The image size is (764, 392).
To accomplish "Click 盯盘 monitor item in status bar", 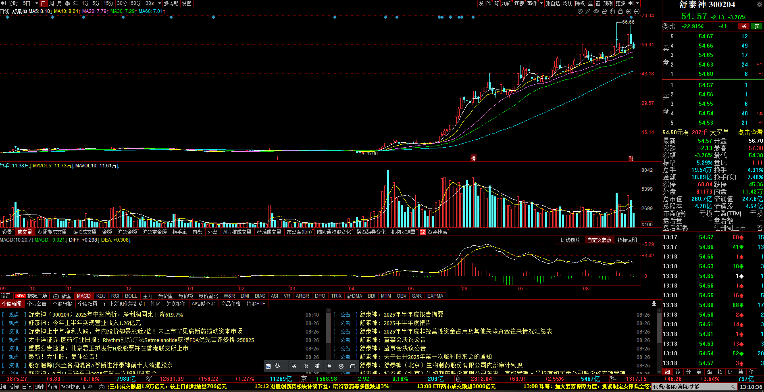I will (88, 387).
